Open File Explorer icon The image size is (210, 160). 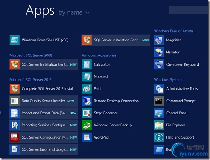coord(159,125)
